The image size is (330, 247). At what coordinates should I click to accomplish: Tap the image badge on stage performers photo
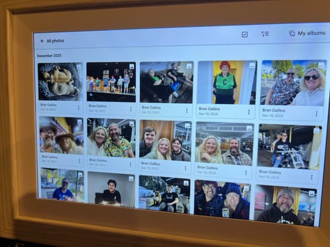click(x=131, y=67)
